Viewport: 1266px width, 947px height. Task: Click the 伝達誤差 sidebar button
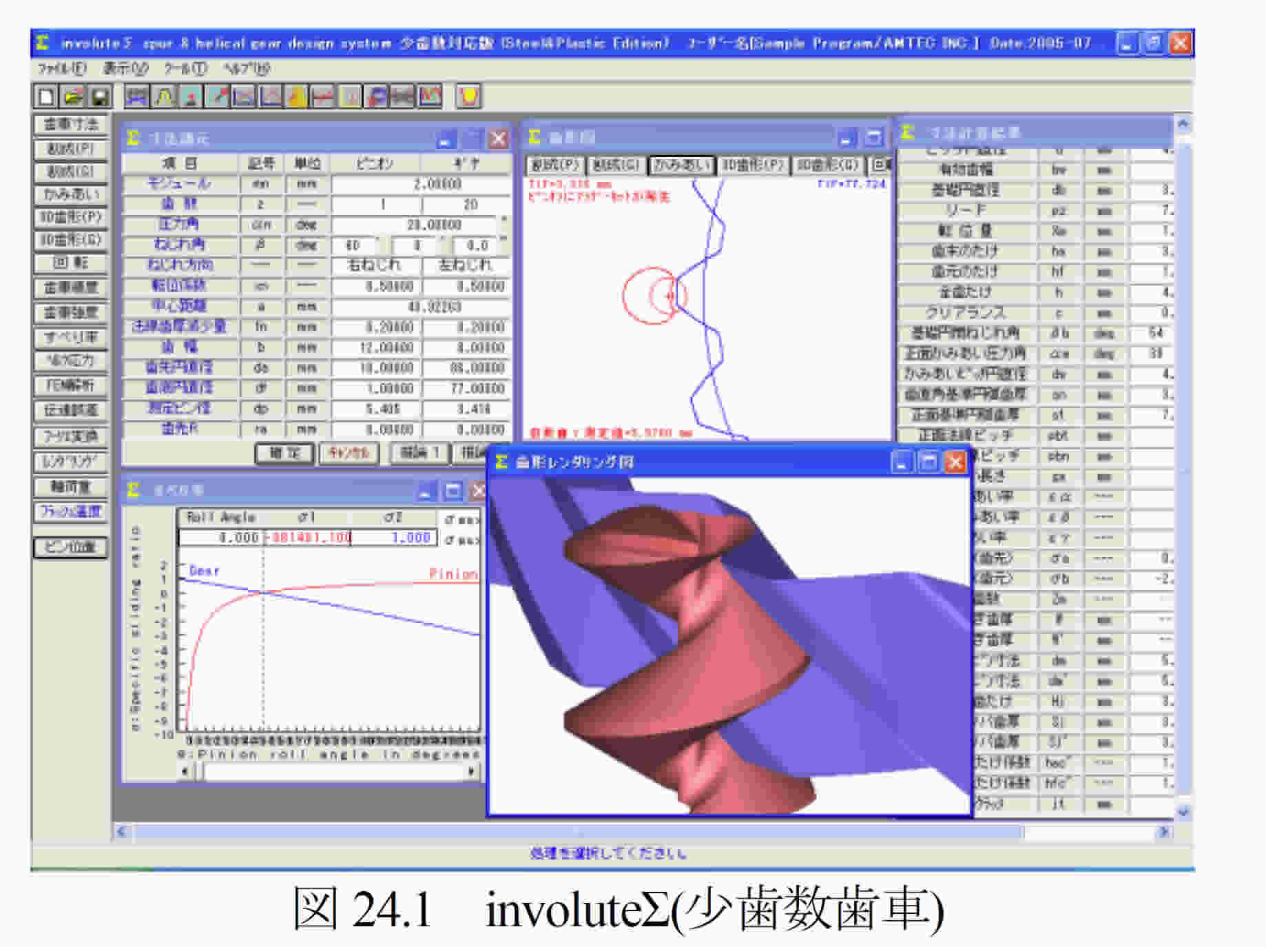pyautogui.click(x=71, y=411)
